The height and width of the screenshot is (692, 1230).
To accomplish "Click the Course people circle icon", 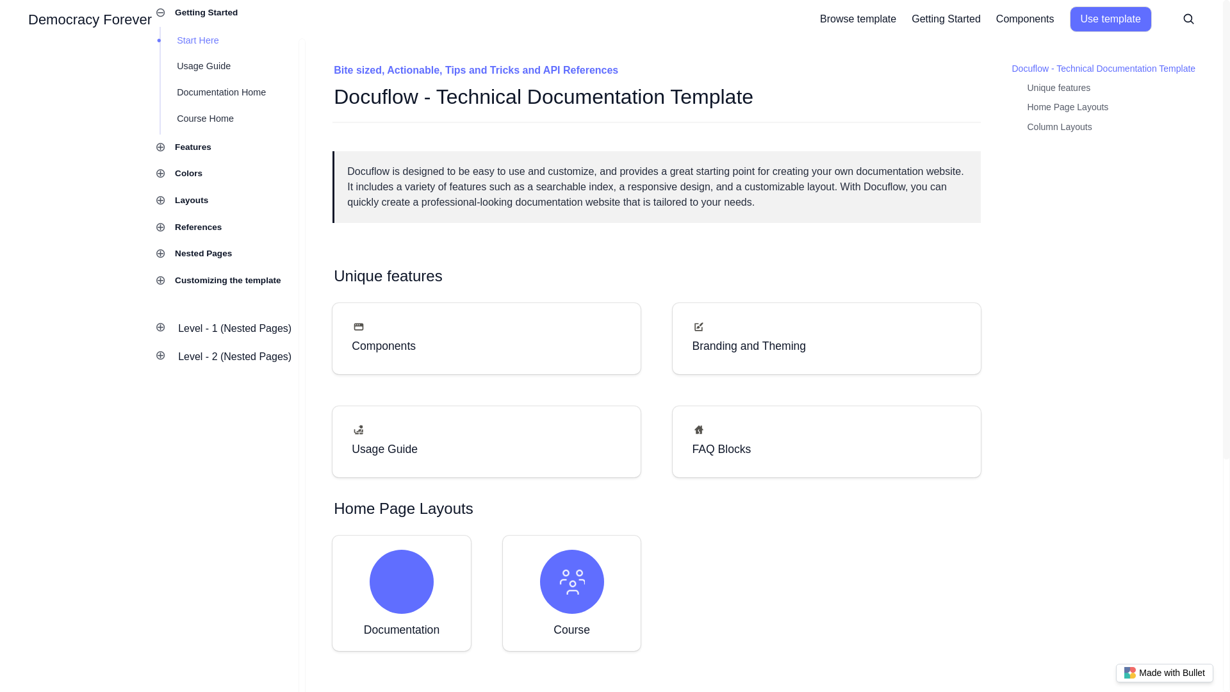I will 572,582.
